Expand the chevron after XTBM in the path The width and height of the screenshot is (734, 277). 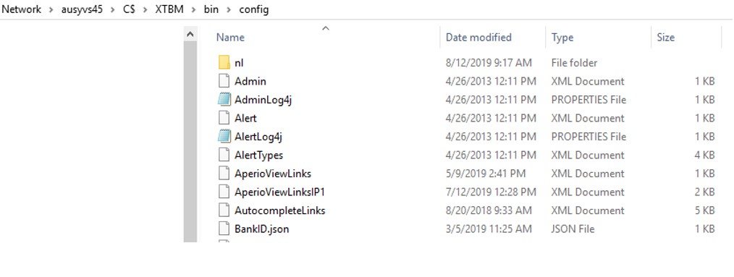[x=193, y=9]
